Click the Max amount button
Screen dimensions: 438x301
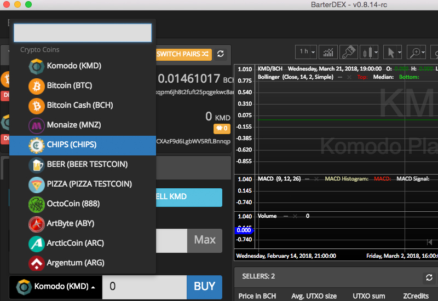205,240
